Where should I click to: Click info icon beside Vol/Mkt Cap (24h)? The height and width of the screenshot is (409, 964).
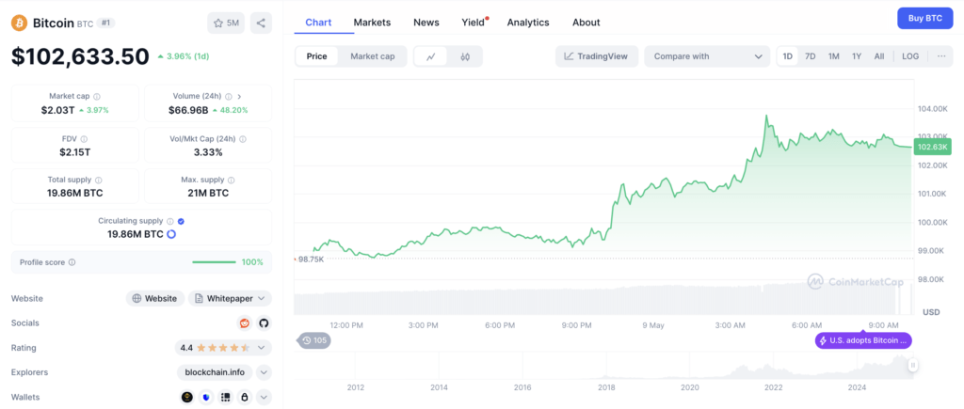[243, 139]
